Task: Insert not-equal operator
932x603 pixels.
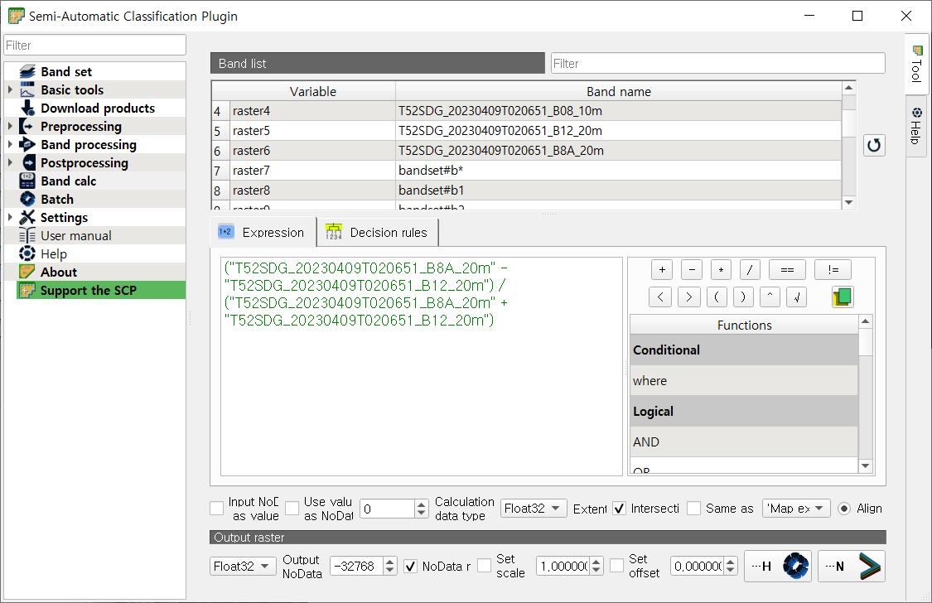Action: pyautogui.click(x=833, y=270)
